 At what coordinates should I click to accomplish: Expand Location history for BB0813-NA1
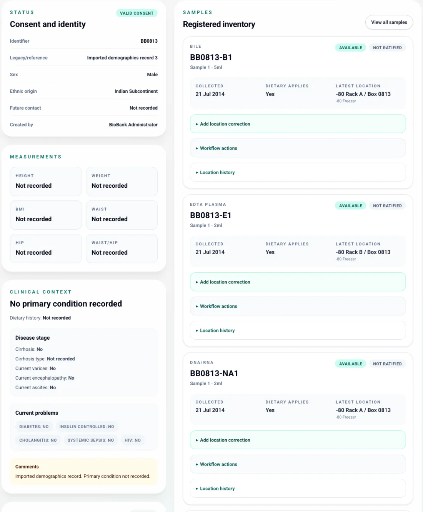298,489
